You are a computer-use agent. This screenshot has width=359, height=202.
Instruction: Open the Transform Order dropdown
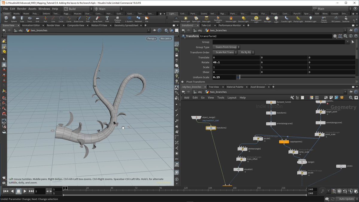[224, 52]
